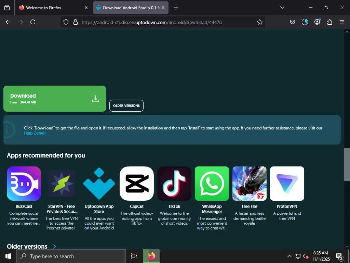Open the Free Fire app icon
The image size is (350, 263).
click(249, 184)
